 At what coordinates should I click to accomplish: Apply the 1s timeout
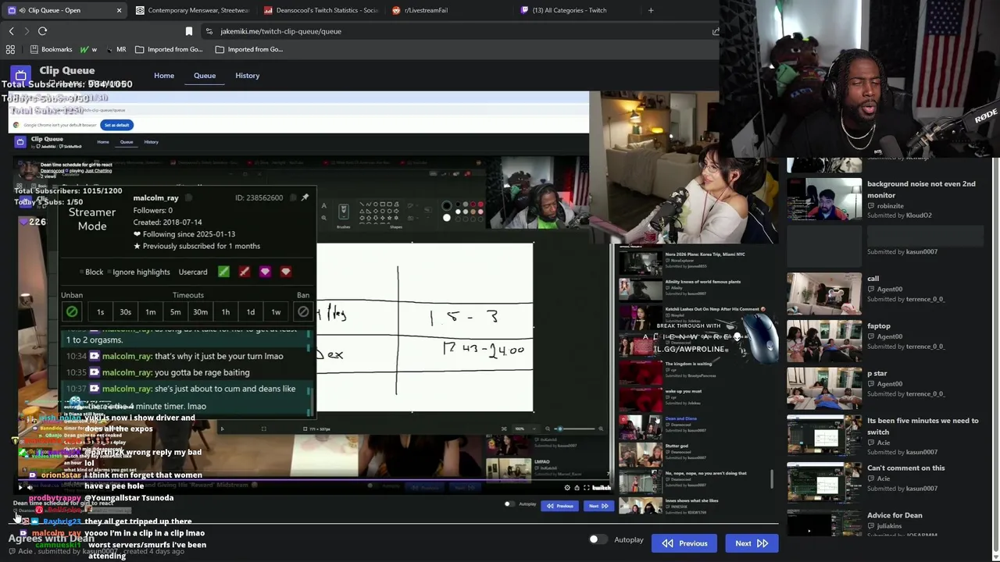tap(100, 312)
